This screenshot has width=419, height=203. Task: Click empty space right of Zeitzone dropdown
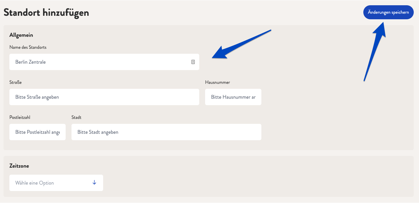258,183
